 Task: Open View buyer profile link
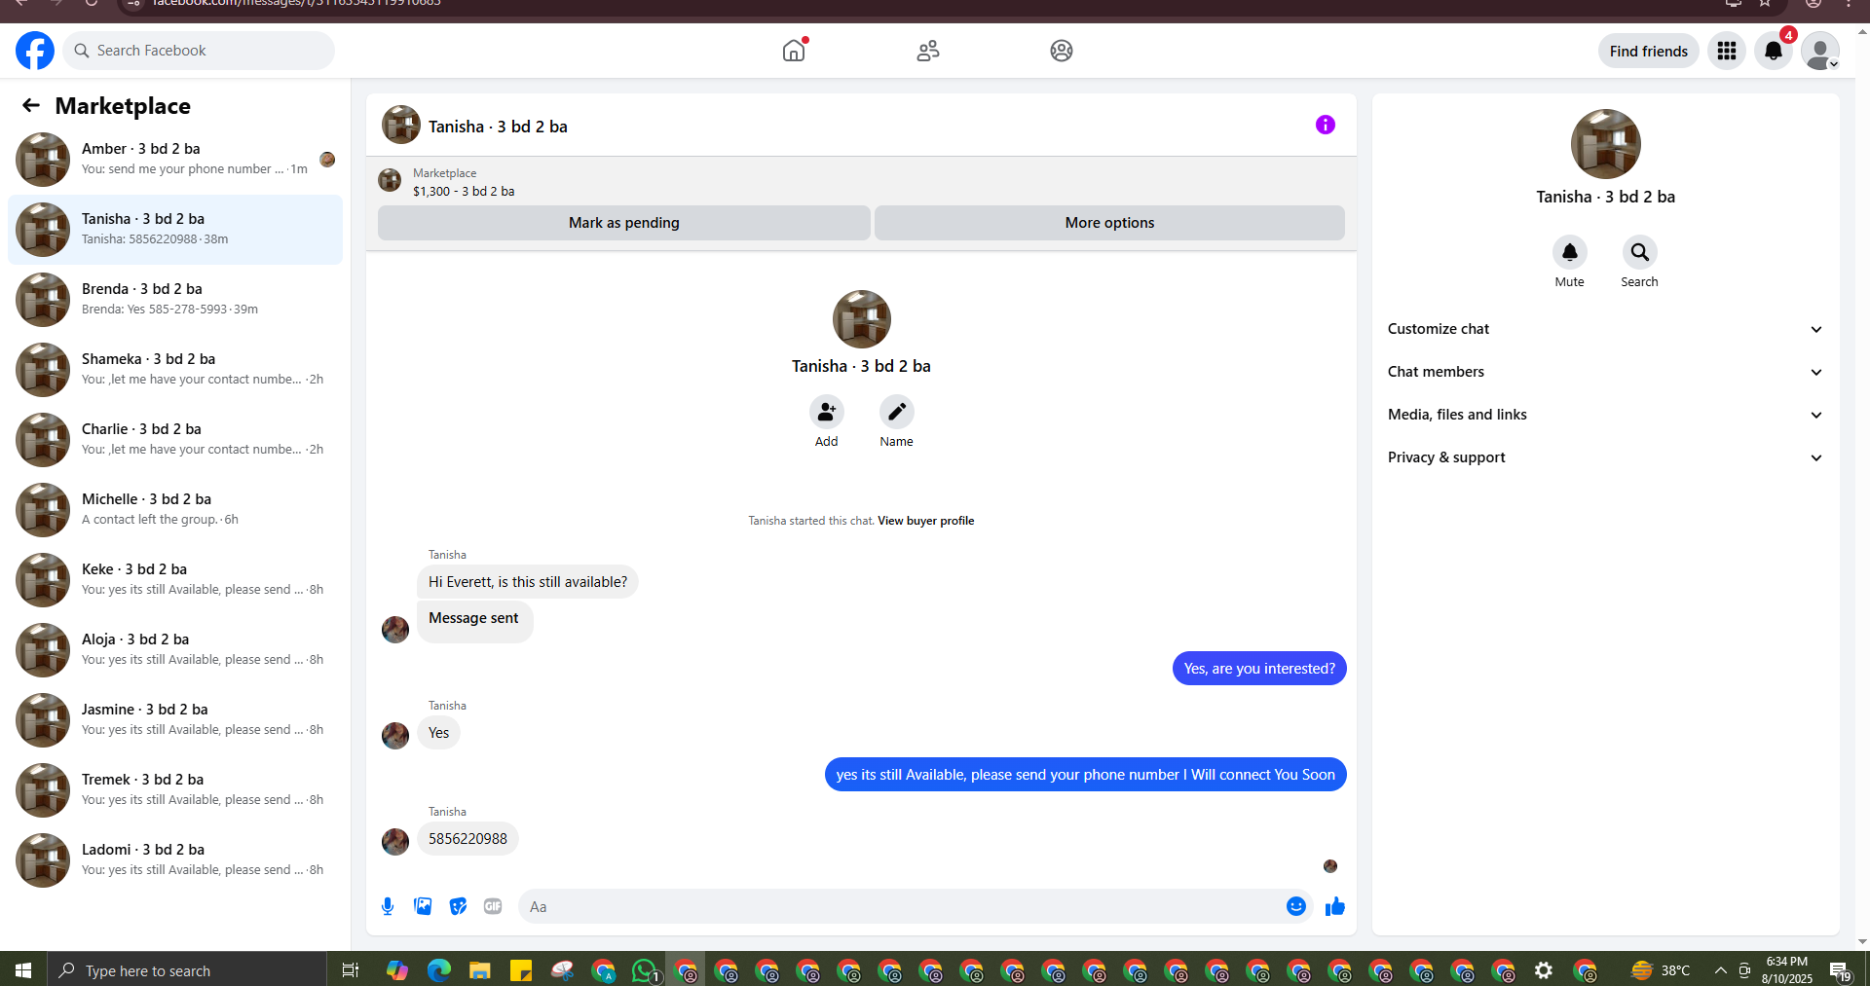pos(925,521)
